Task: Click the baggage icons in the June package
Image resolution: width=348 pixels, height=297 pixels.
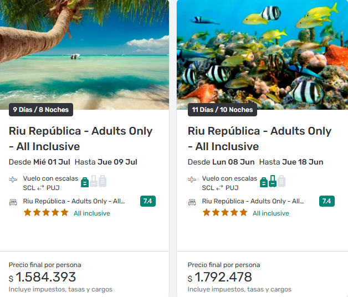Action: point(273,181)
